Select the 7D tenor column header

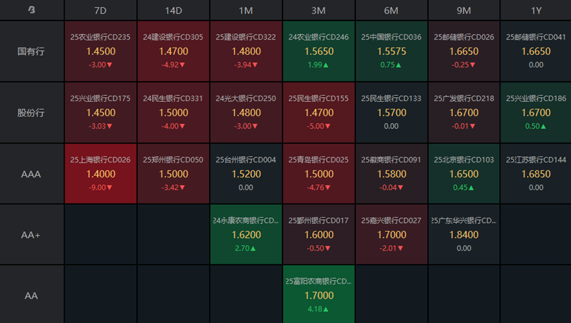click(x=100, y=10)
